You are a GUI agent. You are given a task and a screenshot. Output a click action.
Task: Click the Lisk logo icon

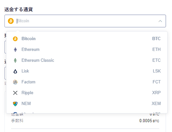click(15, 71)
